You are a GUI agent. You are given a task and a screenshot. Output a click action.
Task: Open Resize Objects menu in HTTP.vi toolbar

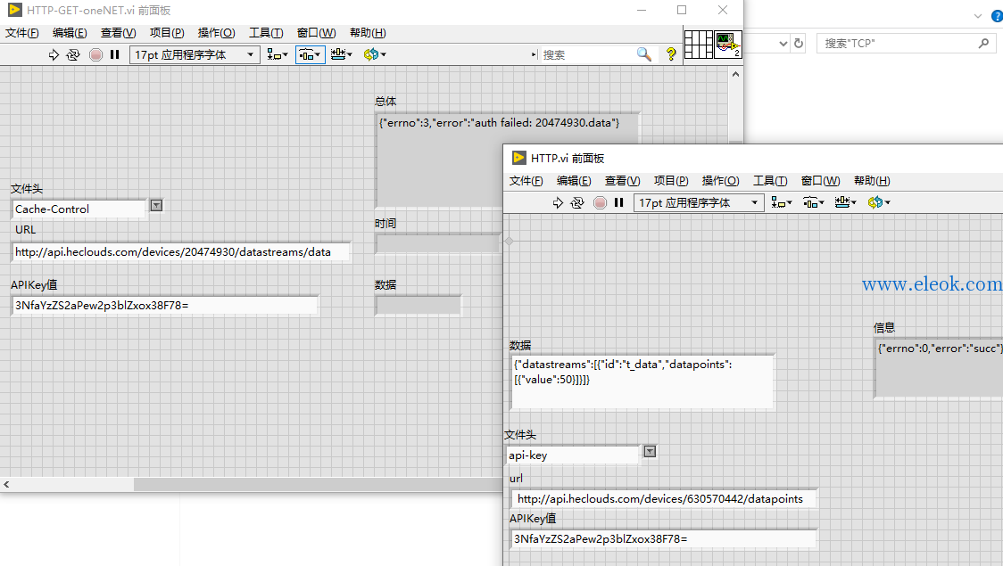[x=846, y=202]
